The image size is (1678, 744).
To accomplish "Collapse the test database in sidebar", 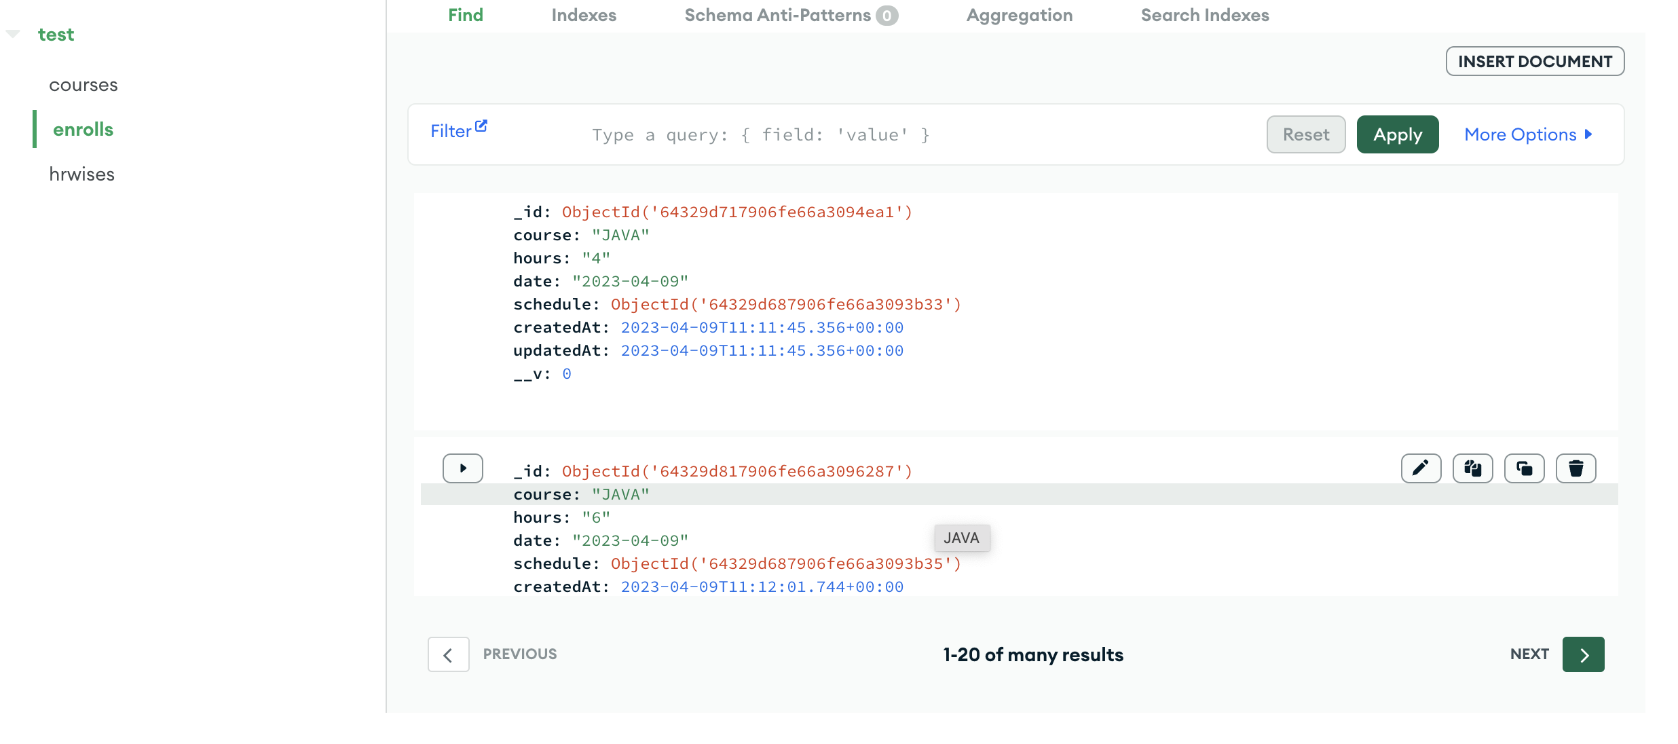I will (12, 32).
